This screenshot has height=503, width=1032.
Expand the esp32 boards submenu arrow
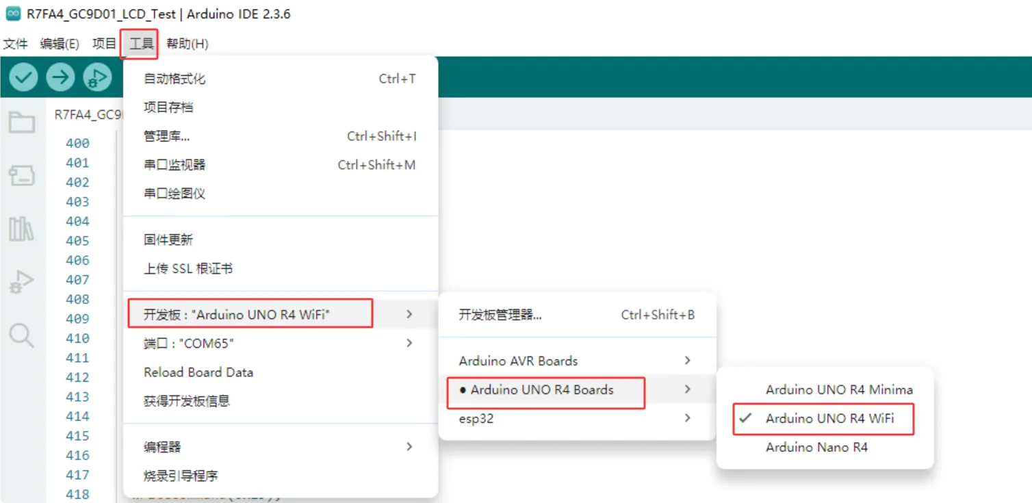pyautogui.click(x=688, y=418)
